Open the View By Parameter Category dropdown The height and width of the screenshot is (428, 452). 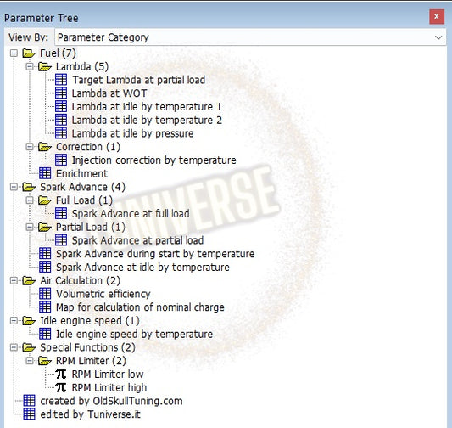click(x=250, y=37)
